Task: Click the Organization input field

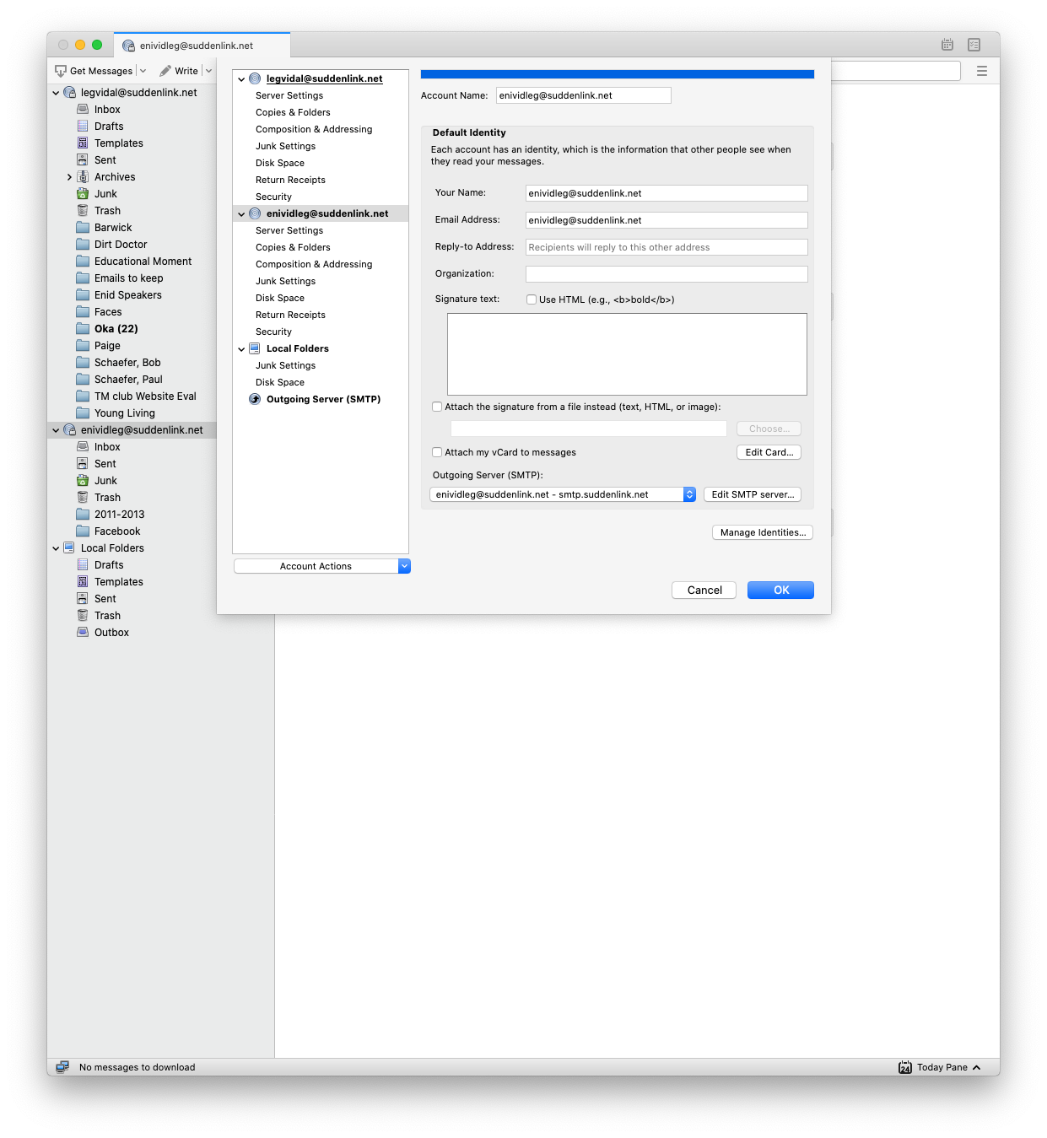Action: [x=667, y=274]
